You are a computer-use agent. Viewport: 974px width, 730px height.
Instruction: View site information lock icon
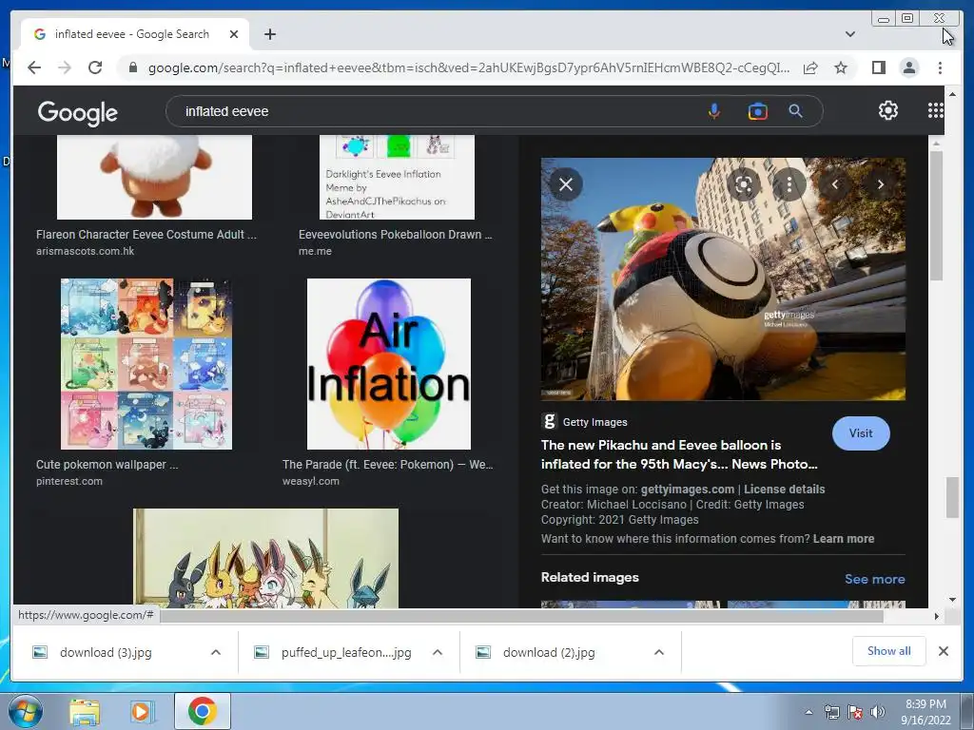coord(132,67)
